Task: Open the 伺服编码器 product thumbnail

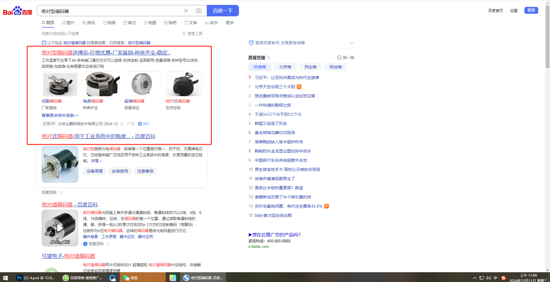Action: [x=60, y=84]
